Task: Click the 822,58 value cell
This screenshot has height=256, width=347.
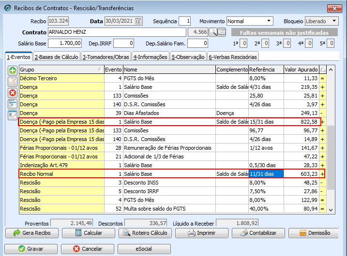Action: tap(301, 122)
